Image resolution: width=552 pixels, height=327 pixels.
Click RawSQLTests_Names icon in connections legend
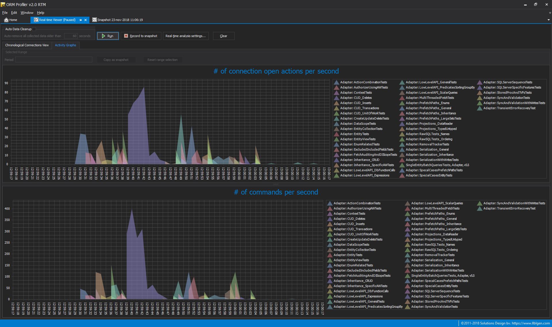click(402, 134)
